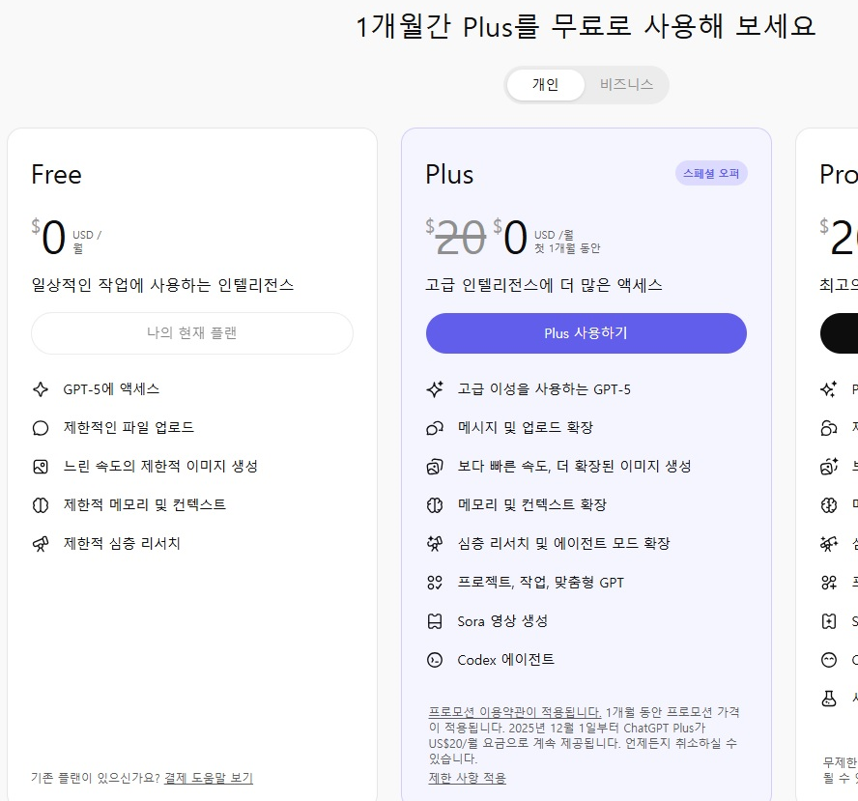Click the icon next to 메시지 및 업로드 확장
This screenshot has height=801, width=858.
pos(436,427)
